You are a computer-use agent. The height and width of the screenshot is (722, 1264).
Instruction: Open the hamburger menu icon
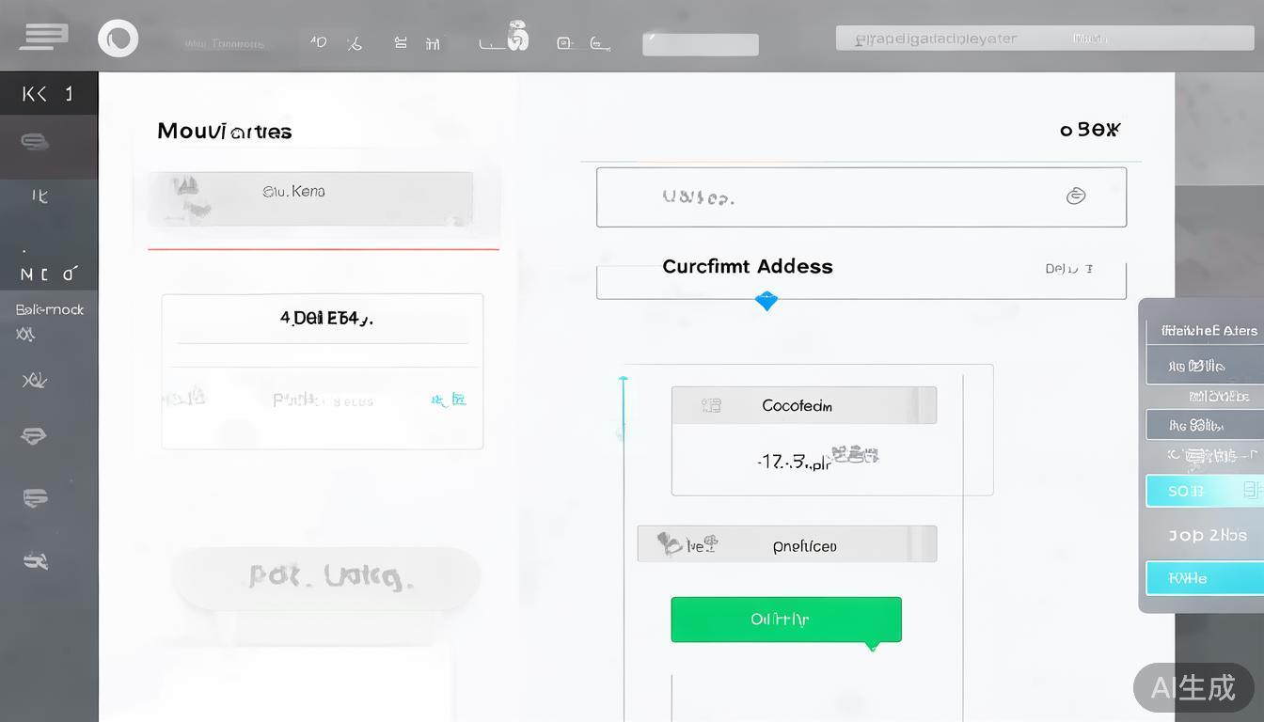click(x=41, y=36)
